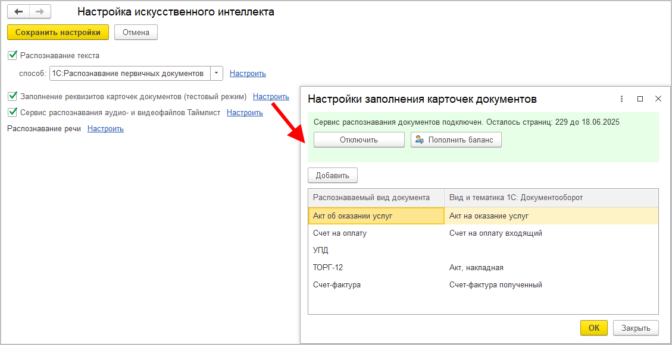Click Пополнить баланс button with icon
Screen dimensions: 672x345
456,140
